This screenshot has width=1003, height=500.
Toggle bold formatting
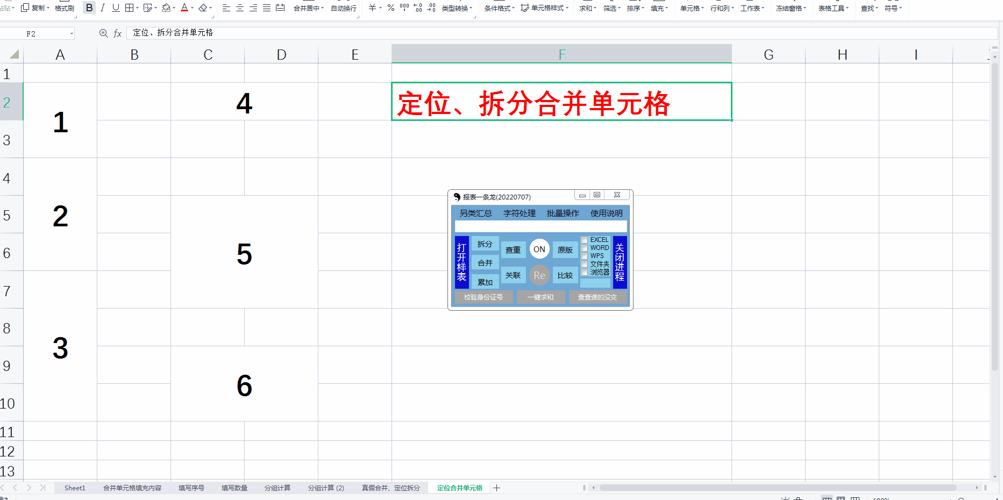[89, 8]
